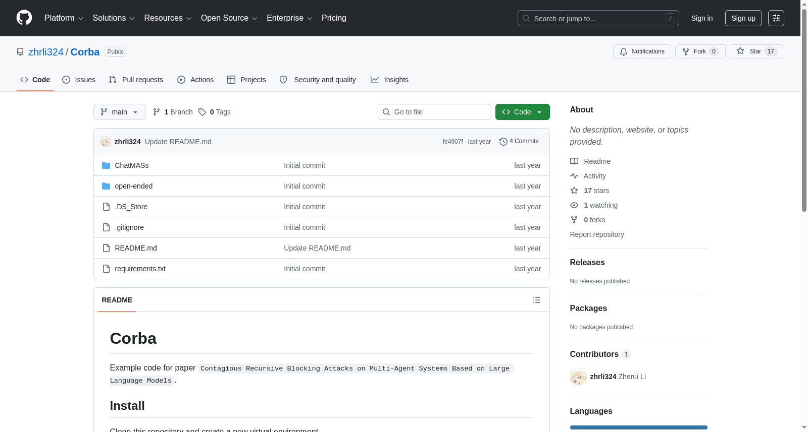Screen dimensions: 808x432
Task: Click the GitHub Octocat logo
Action: [24, 18]
